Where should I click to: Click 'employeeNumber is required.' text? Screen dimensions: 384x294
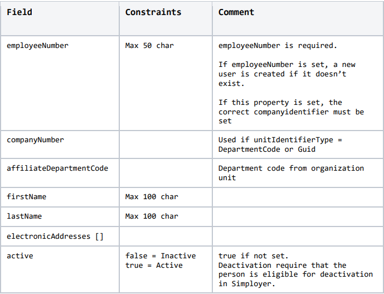point(278,46)
